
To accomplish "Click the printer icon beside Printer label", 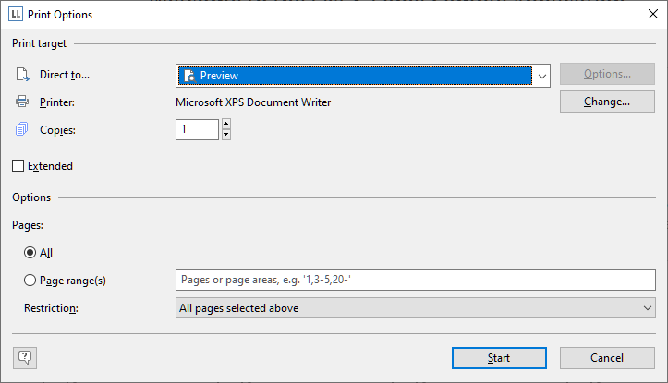I will coord(22,102).
